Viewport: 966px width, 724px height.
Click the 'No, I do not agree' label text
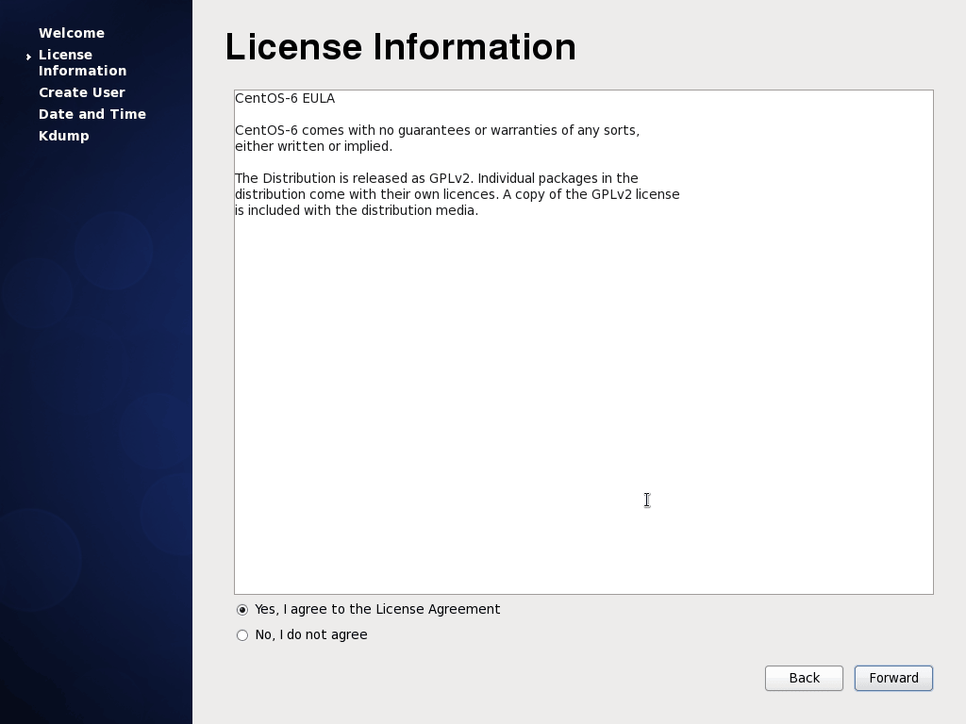point(311,634)
